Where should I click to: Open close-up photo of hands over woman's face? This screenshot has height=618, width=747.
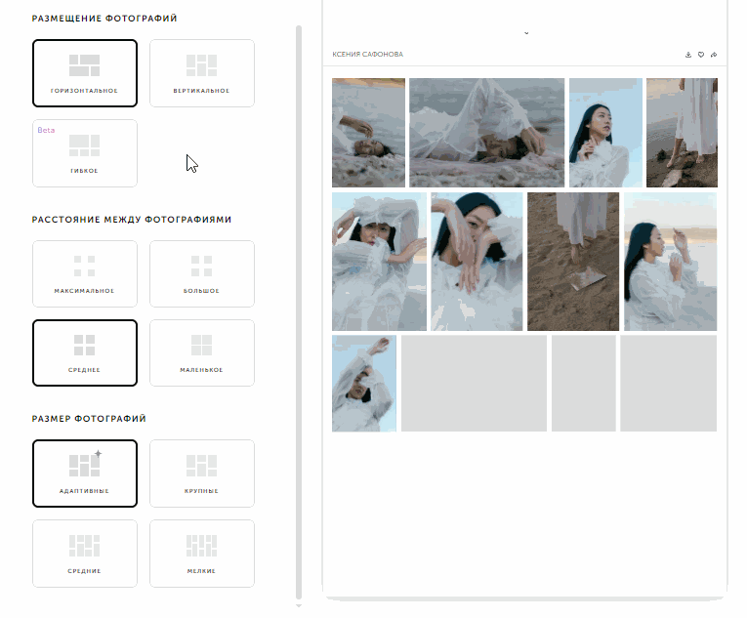[x=477, y=262]
